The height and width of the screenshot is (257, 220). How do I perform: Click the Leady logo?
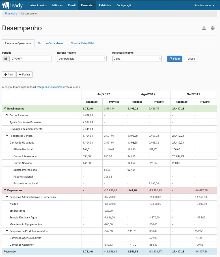(x=12, y=5)
